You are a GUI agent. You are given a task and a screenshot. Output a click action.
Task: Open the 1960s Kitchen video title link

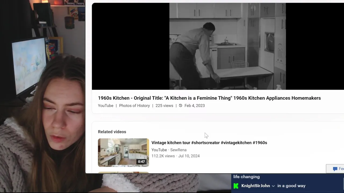pos(209,98)
